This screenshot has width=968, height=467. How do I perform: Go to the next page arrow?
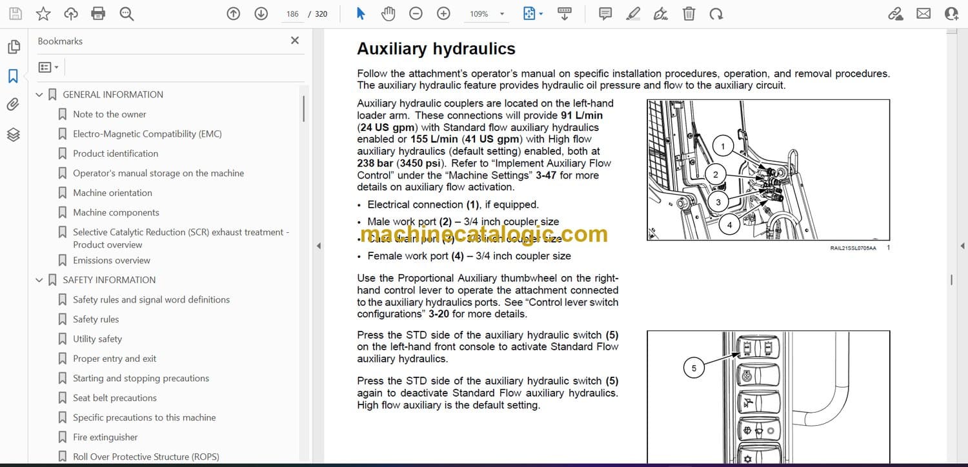[x=261, y=14]
